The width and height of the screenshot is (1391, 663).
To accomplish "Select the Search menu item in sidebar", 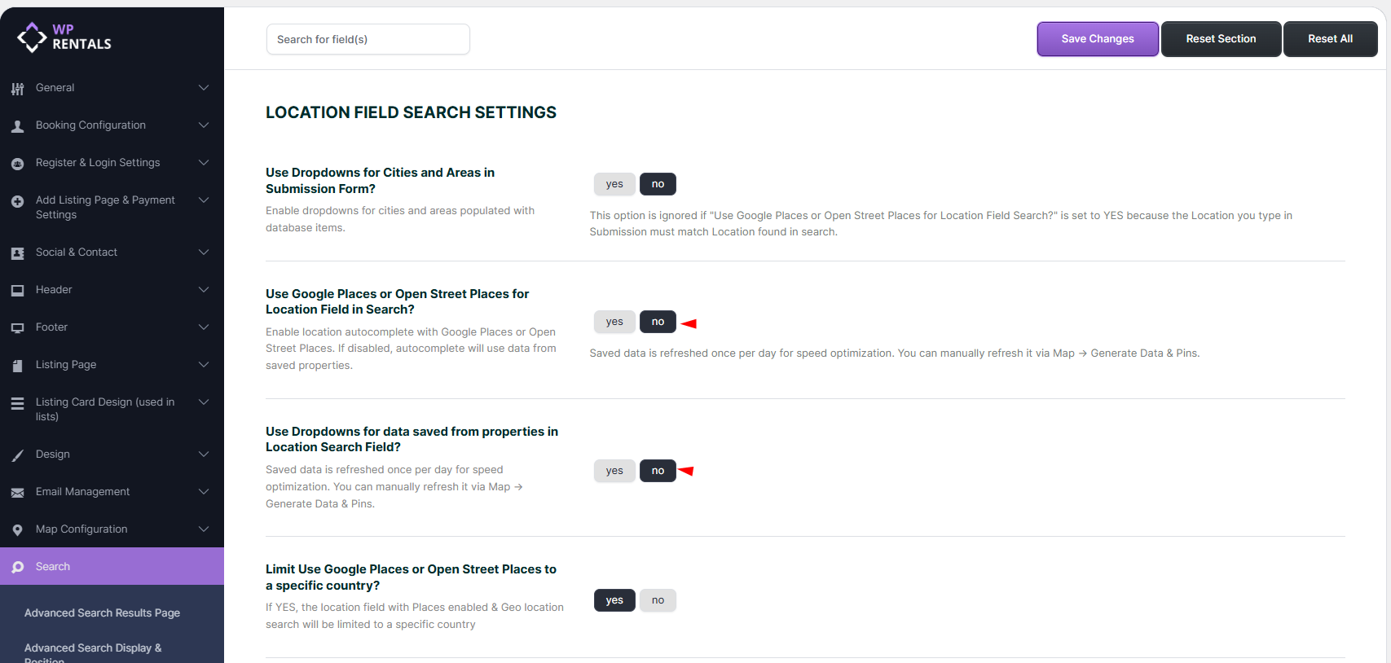I will 53,567.
